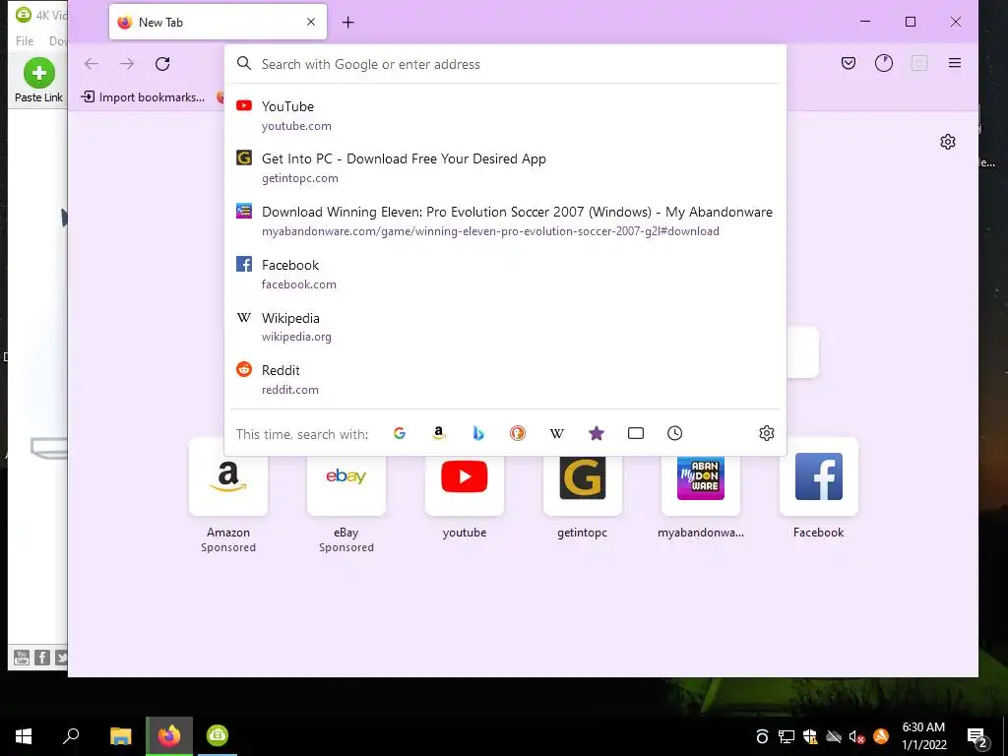The width and height of the screenshot is (1008, 756).
Task: Click the Firefox back arrow button
Action: pos(92,64)
